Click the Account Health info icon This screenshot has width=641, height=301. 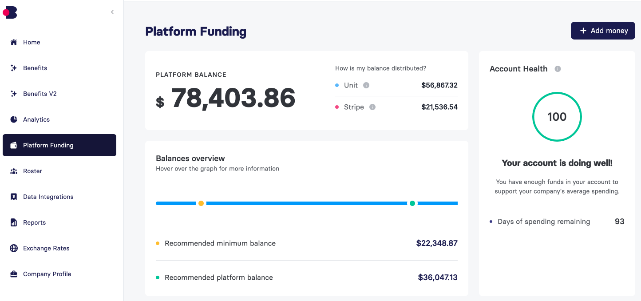pos(558,69)
